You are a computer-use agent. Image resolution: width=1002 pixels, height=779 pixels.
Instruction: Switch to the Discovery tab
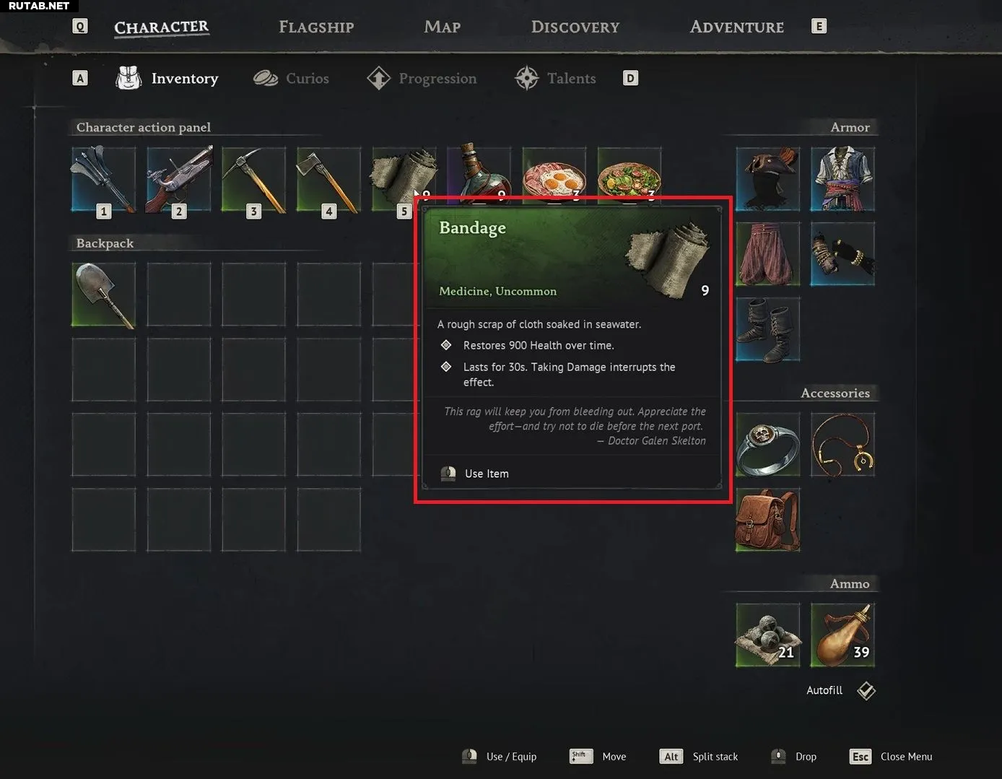tap(575, 27)
